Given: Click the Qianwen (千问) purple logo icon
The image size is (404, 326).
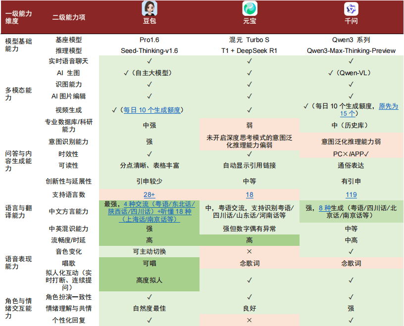Looking at the screenshot, I should [x=351, y=8].
